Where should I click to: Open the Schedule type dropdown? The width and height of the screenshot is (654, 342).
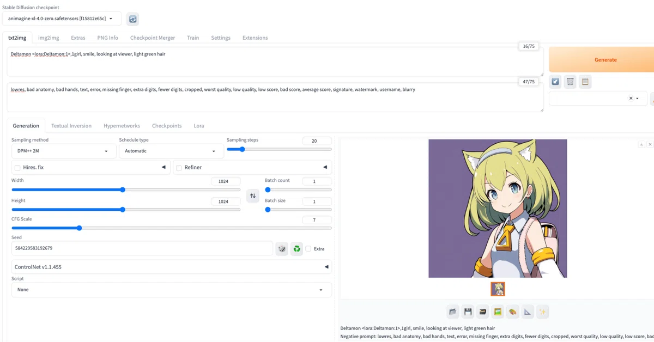click(x=170, y=151)
